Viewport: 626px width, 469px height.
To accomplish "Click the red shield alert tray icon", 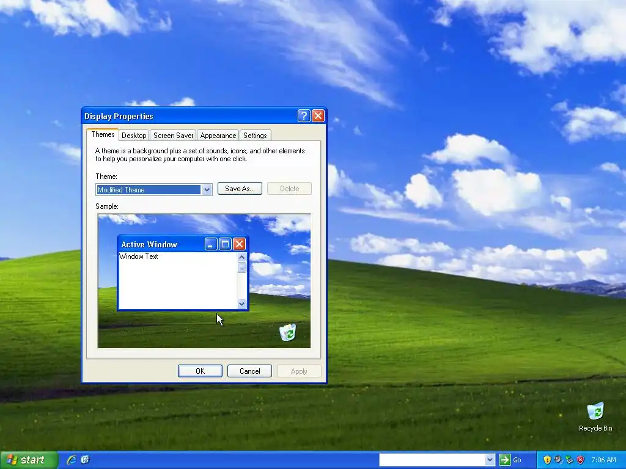I will 581,460.
